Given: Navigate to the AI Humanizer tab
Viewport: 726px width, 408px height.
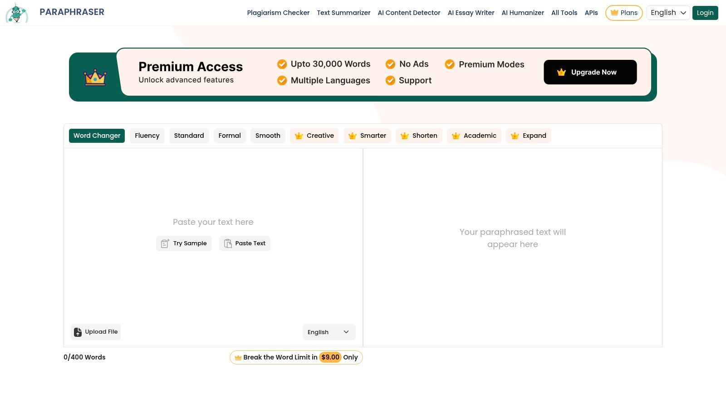Looking at the screenshot, I should tap(523, 13).
